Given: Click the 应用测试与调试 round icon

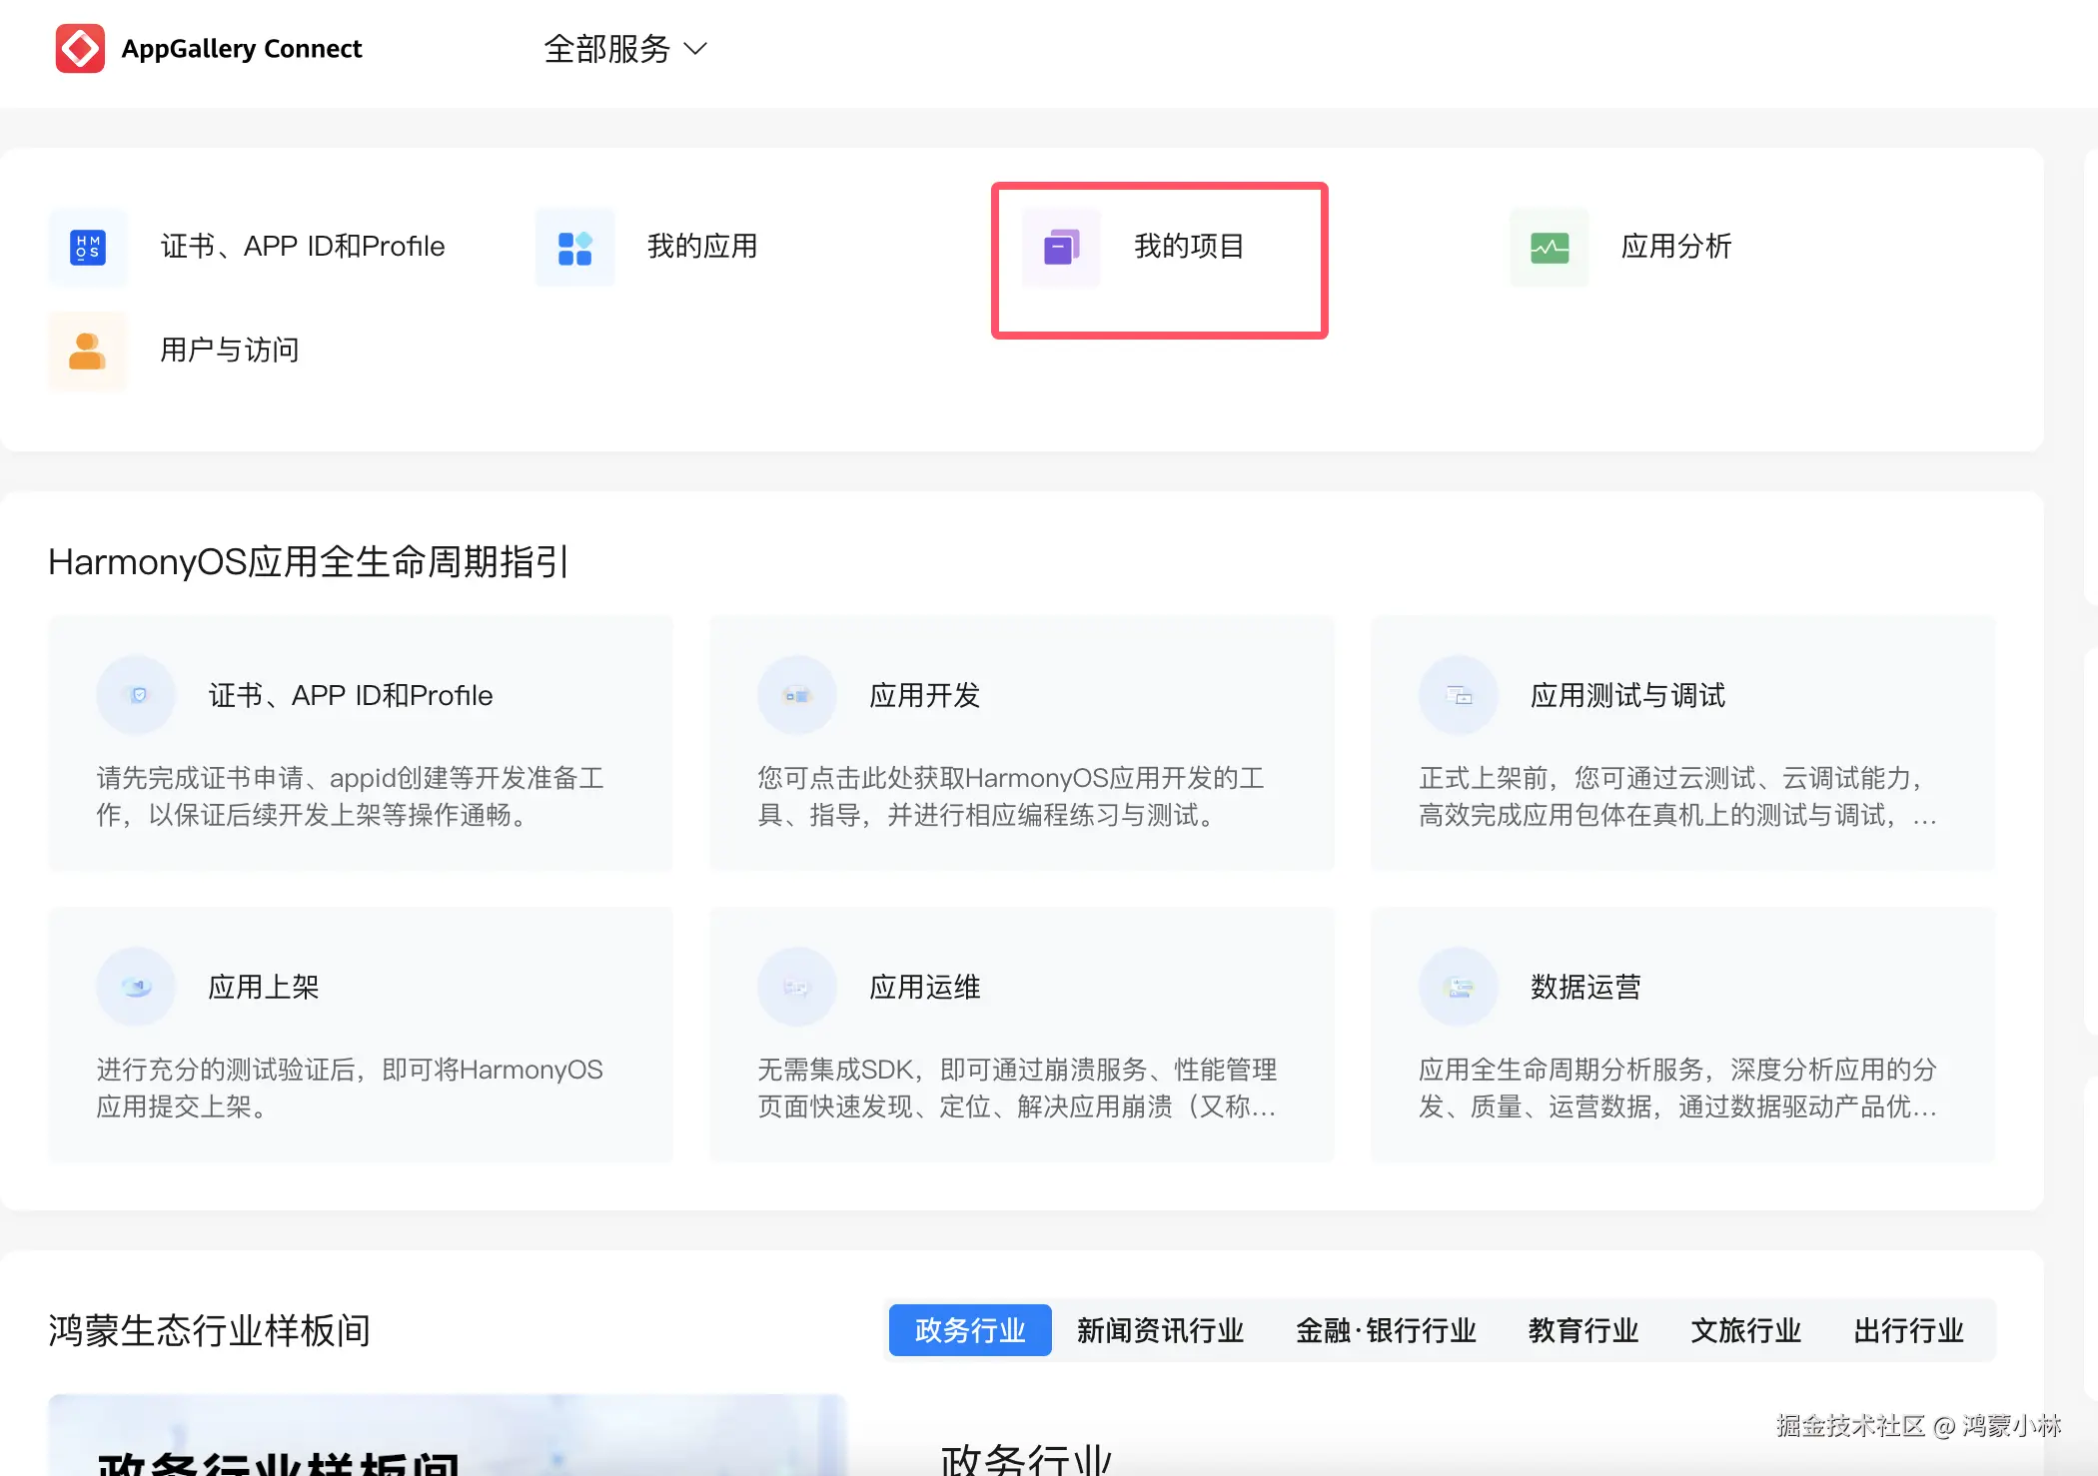Looking at the screenshot, I should pos(1458,695).
